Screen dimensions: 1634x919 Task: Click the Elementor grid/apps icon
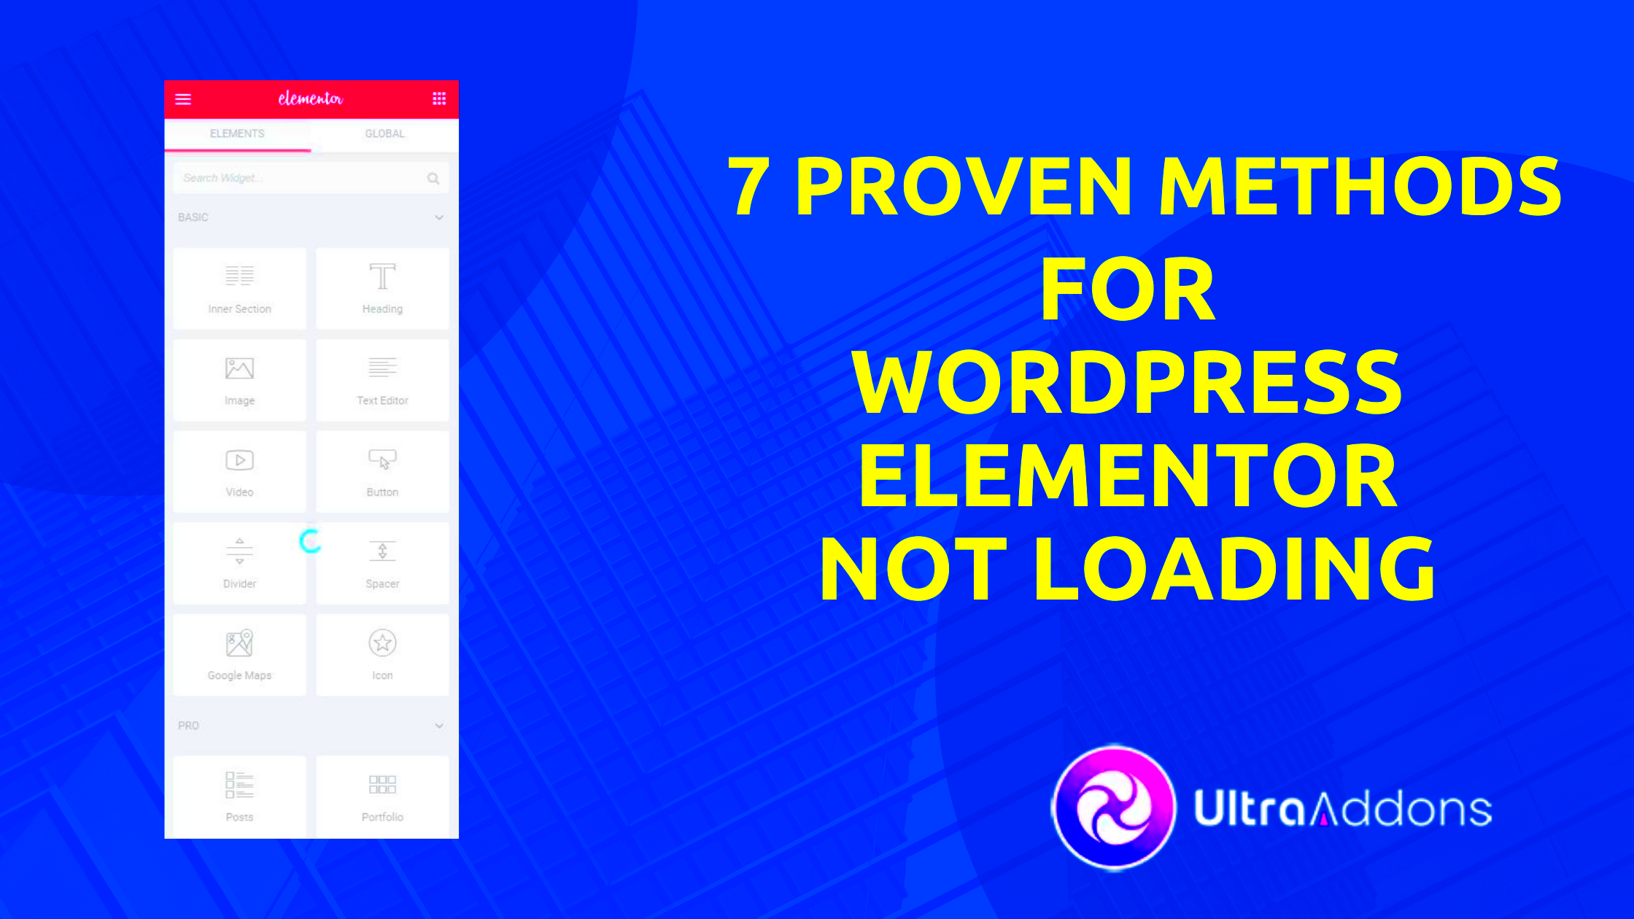point(440,98)
